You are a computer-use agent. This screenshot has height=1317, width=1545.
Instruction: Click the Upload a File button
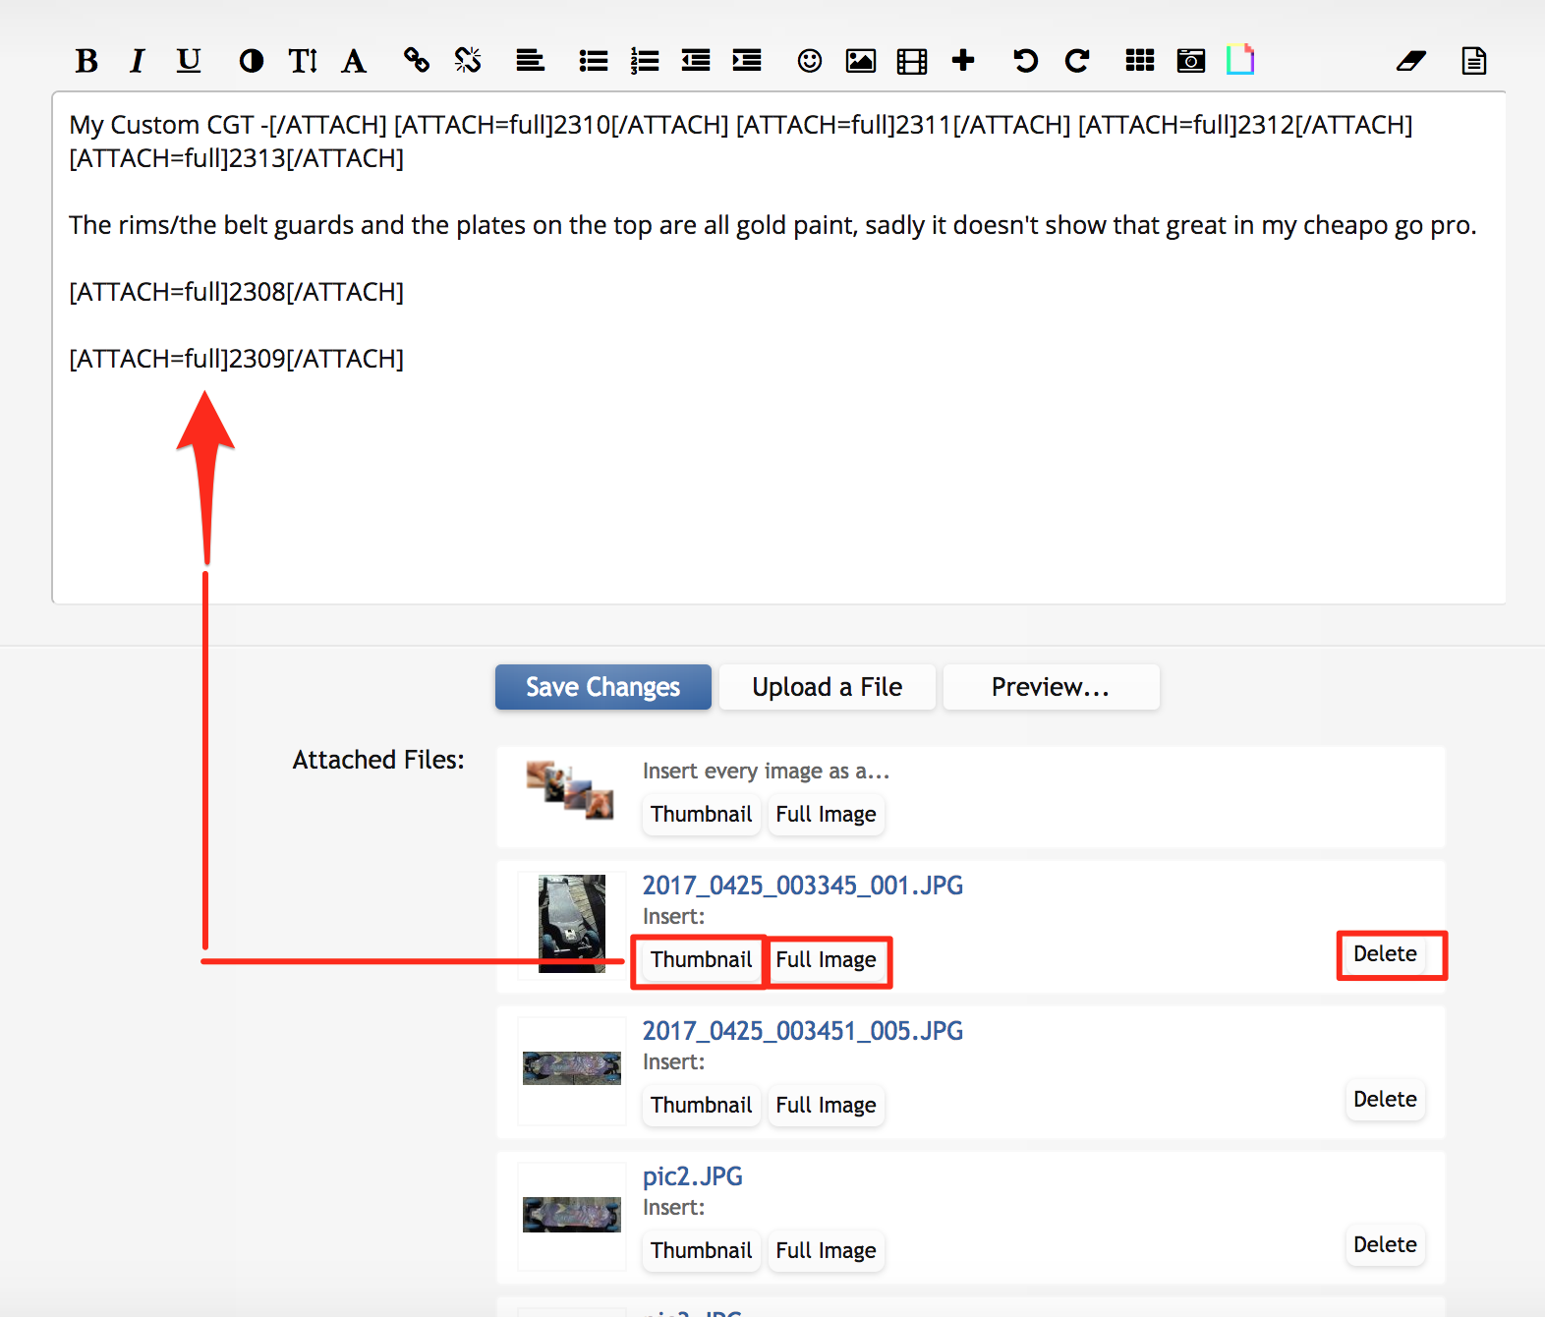pos(827,687)
